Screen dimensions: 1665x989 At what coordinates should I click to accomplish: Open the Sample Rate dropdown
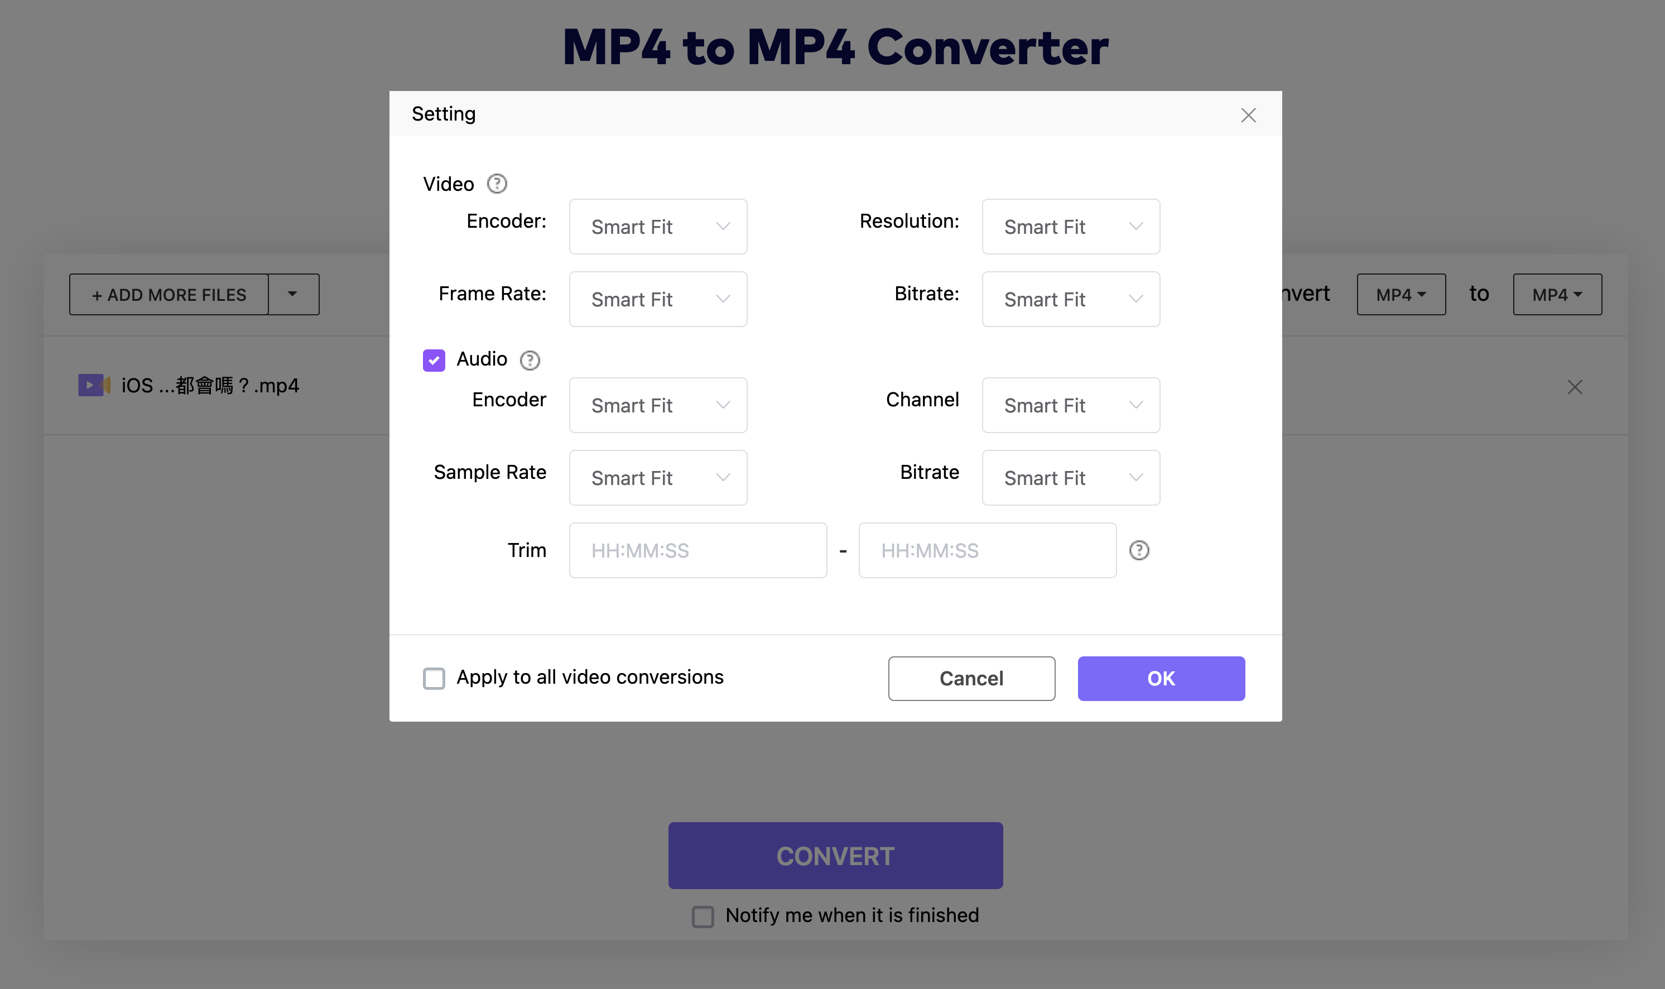[x=658, y=478]
